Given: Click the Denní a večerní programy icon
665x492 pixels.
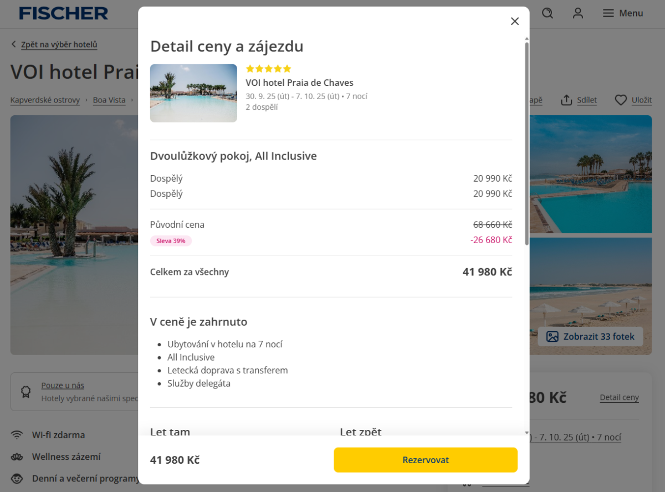Looking at the screenshot, I should (x=17, y=479).
